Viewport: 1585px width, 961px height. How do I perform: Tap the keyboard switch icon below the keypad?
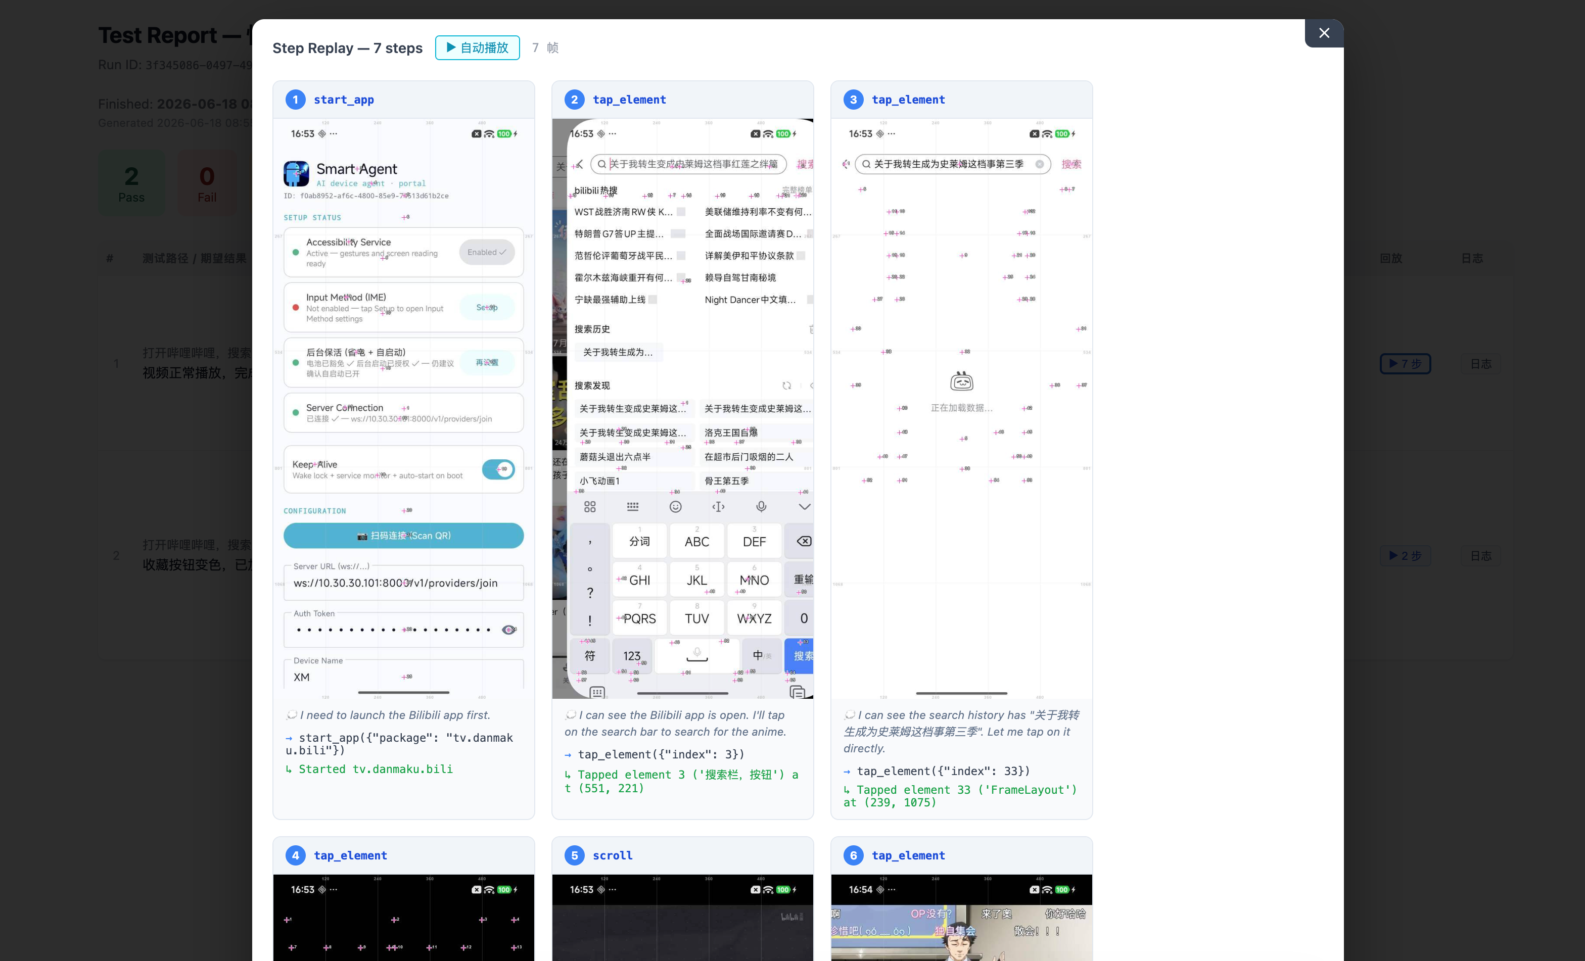597,692
